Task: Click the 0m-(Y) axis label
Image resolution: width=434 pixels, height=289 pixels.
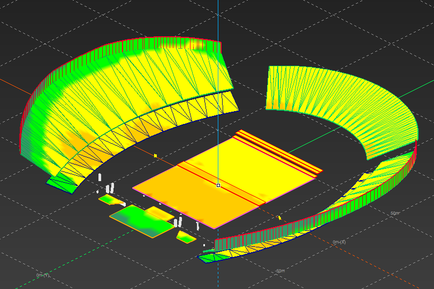Action: click(43, 275)
